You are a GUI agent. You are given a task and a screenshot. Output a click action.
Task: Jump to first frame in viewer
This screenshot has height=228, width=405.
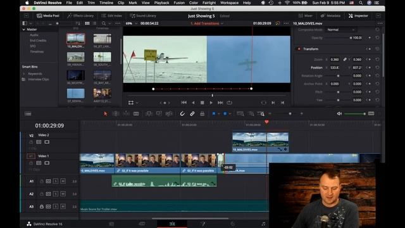pos(184,103)
